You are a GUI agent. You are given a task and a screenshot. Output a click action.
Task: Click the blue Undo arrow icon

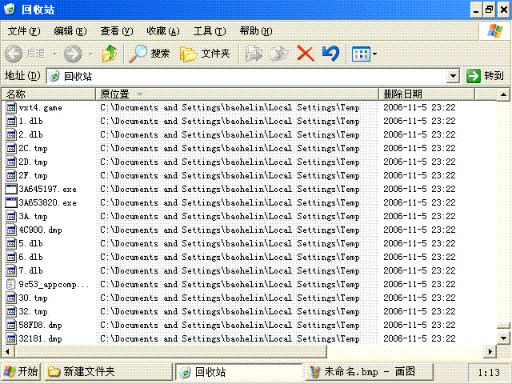click(x=330, y=54)
